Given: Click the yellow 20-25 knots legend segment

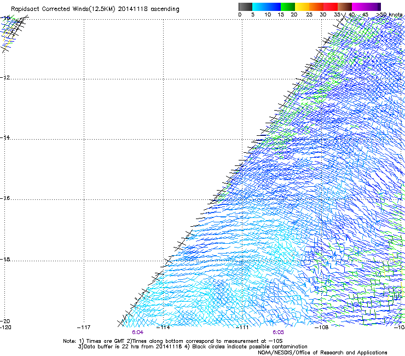Looking at the screenshot, I should [x=302, y=7].
